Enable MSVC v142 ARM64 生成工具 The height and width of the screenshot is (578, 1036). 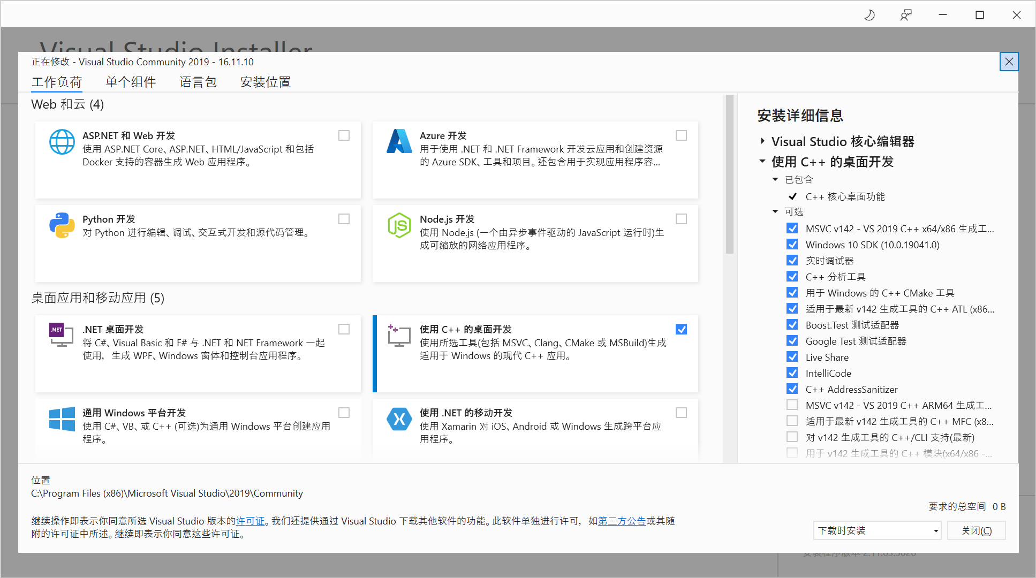(x=792, y=405)
